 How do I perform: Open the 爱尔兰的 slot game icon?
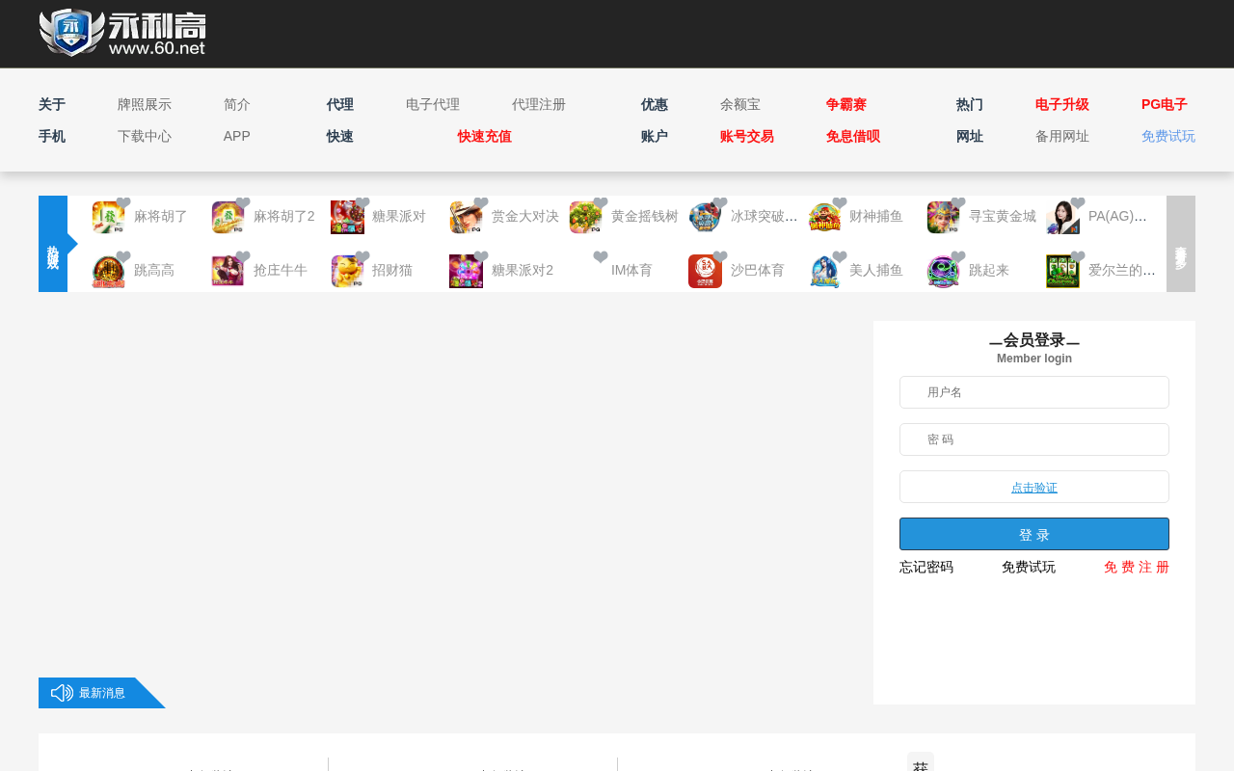point(1062,272)
